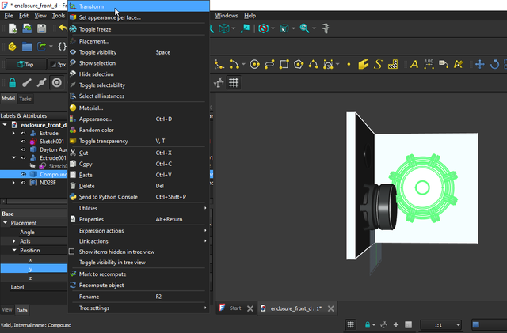Collapse the enclosure_front_d document tree
Image resolution: width=507 pixels, height=333 pixels.
click(x=5, y=125)
